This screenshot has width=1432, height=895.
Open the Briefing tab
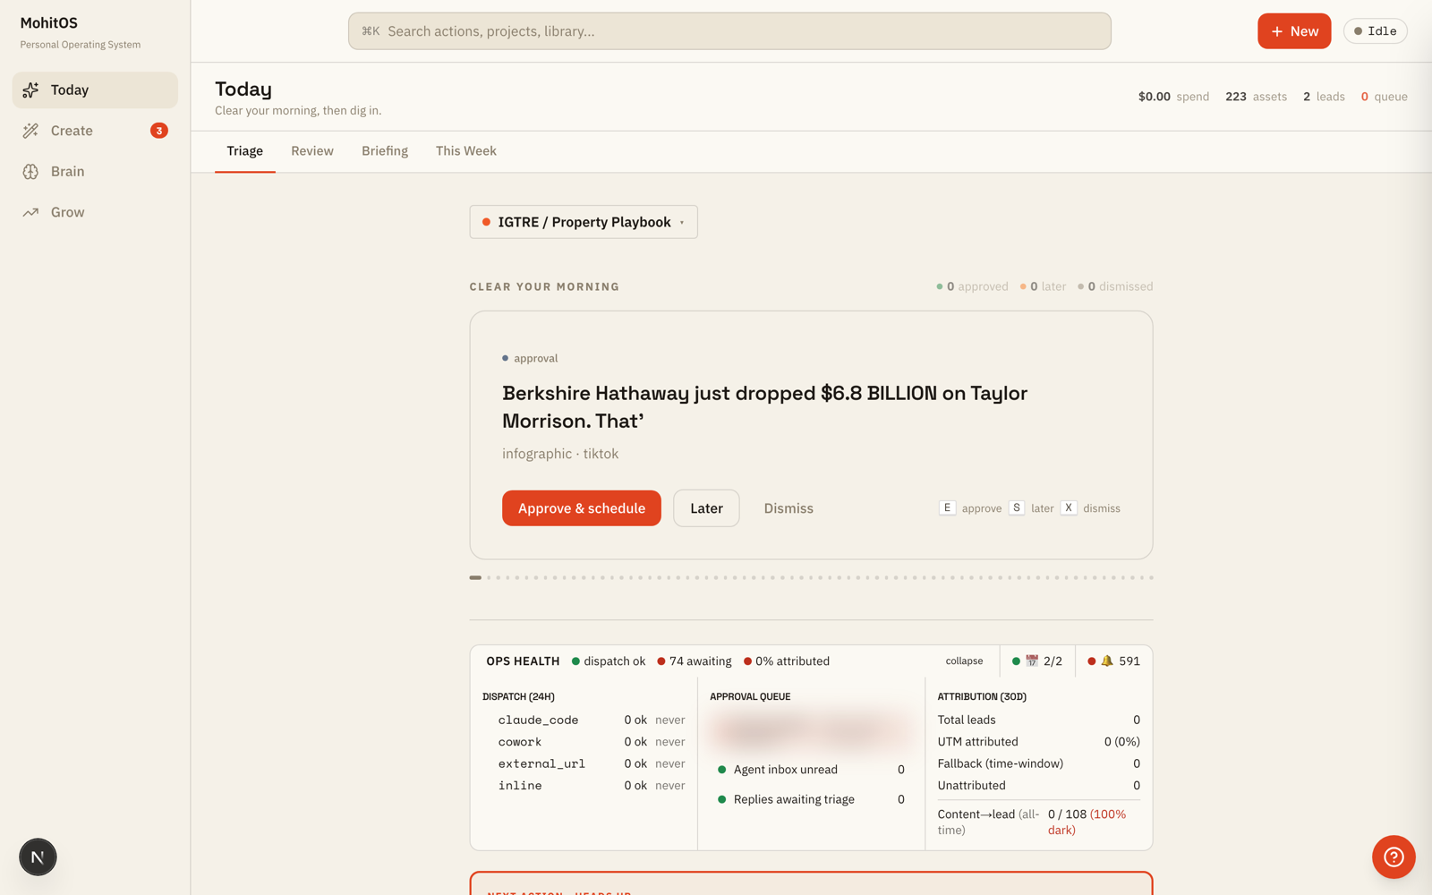coord(385,151)
